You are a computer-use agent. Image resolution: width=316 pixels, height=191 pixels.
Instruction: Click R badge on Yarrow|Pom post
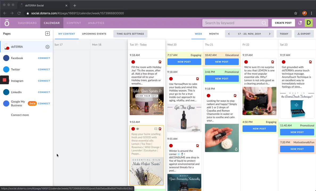coord(197,79)
